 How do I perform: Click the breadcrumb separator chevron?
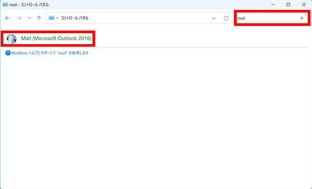click(57, 18)
